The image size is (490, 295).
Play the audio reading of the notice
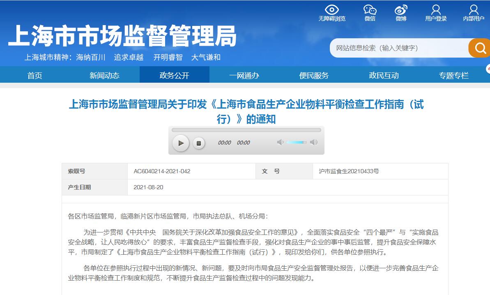click(x=181, y=143)
